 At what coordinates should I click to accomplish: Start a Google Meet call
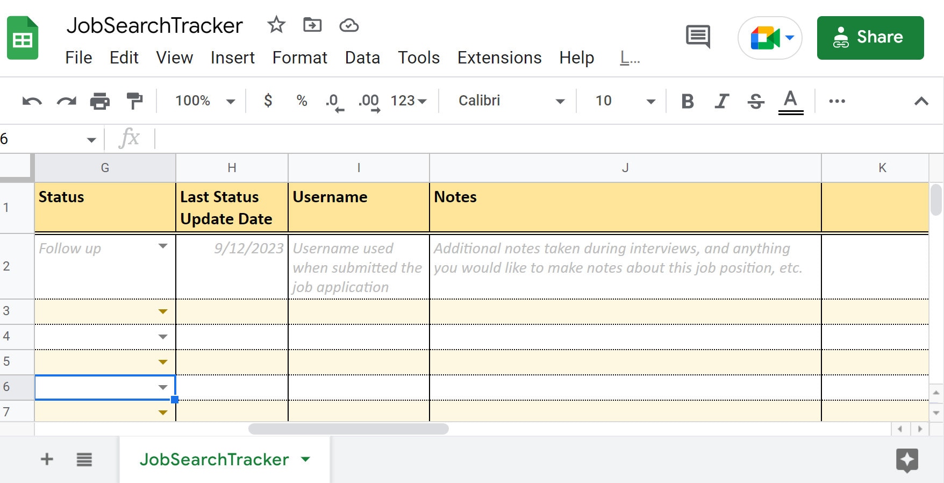pyautogui.click(x=764, y=38)
